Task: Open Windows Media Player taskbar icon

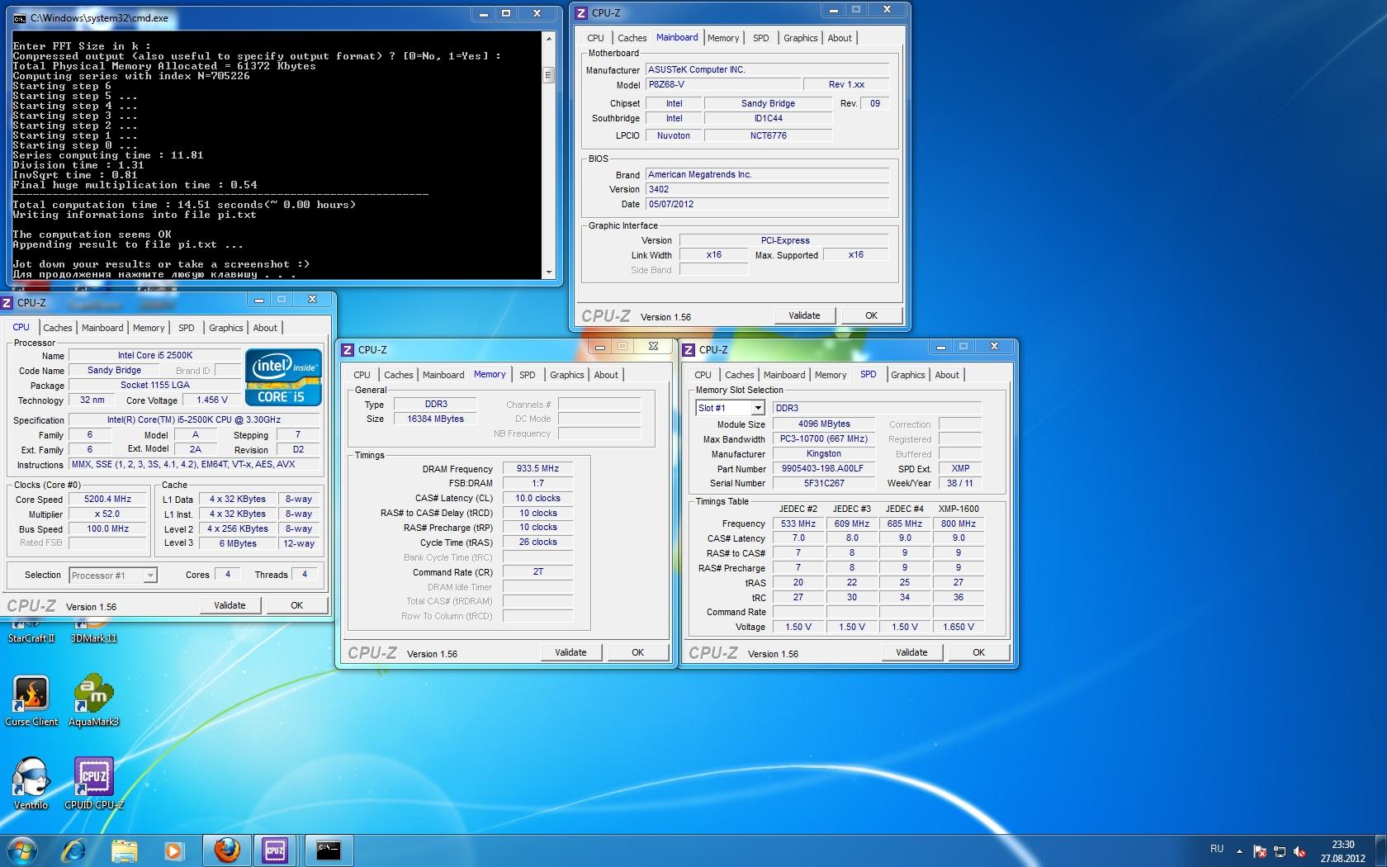Action: pos(173,850)
